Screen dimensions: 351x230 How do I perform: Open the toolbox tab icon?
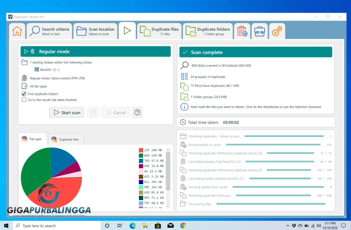point(260,31)
